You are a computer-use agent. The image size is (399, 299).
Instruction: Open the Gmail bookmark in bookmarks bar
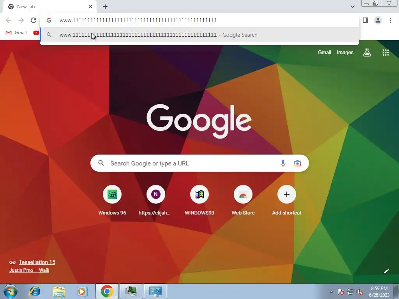[x=16, y=33]
